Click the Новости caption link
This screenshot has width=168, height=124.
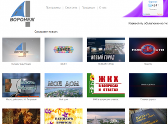tap(148, 64)
